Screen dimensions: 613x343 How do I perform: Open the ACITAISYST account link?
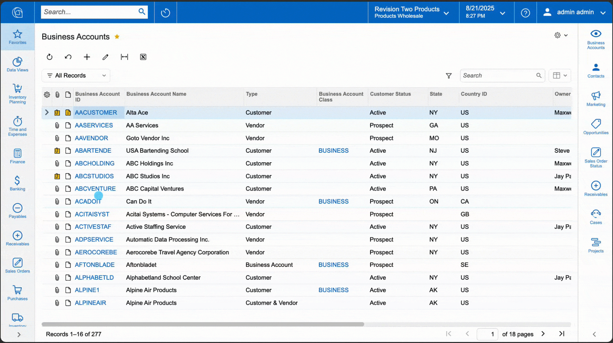92,214
